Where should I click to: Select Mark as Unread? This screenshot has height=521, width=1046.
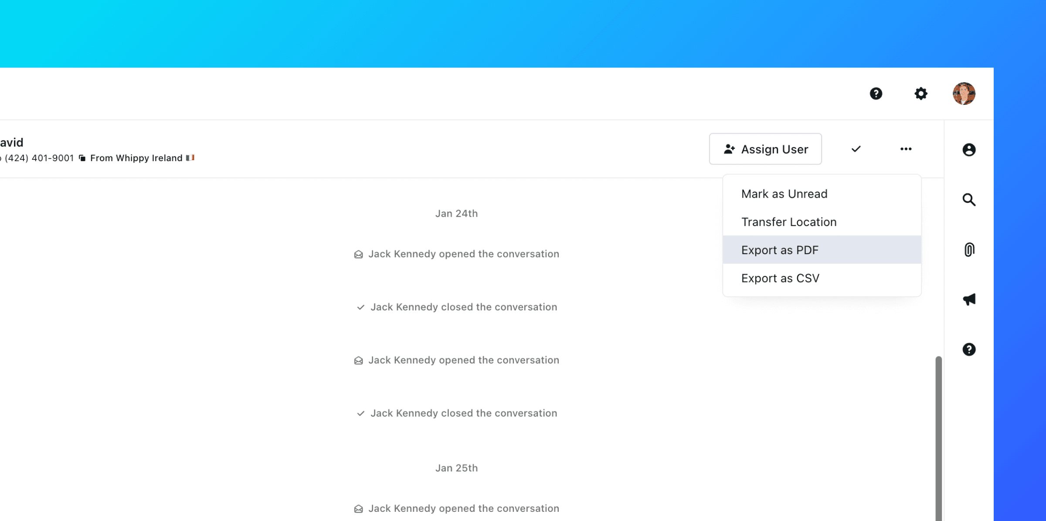click(784, 194)
